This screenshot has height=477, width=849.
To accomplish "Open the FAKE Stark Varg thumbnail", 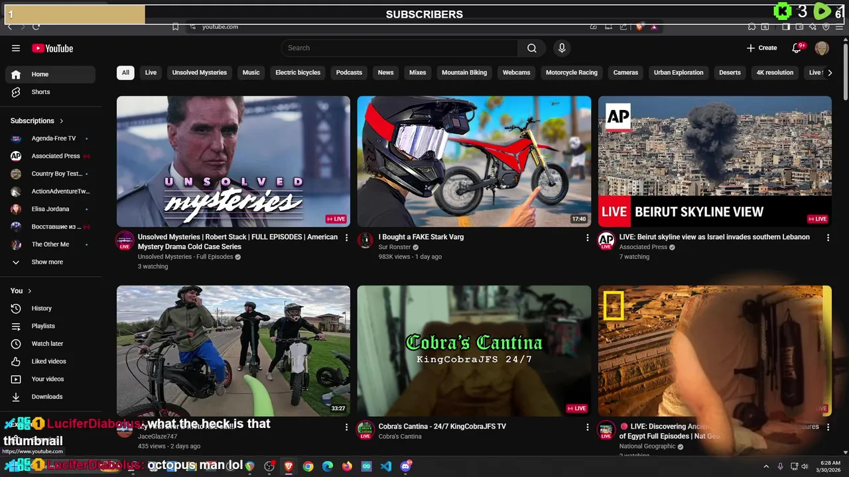I will (474, 162).
